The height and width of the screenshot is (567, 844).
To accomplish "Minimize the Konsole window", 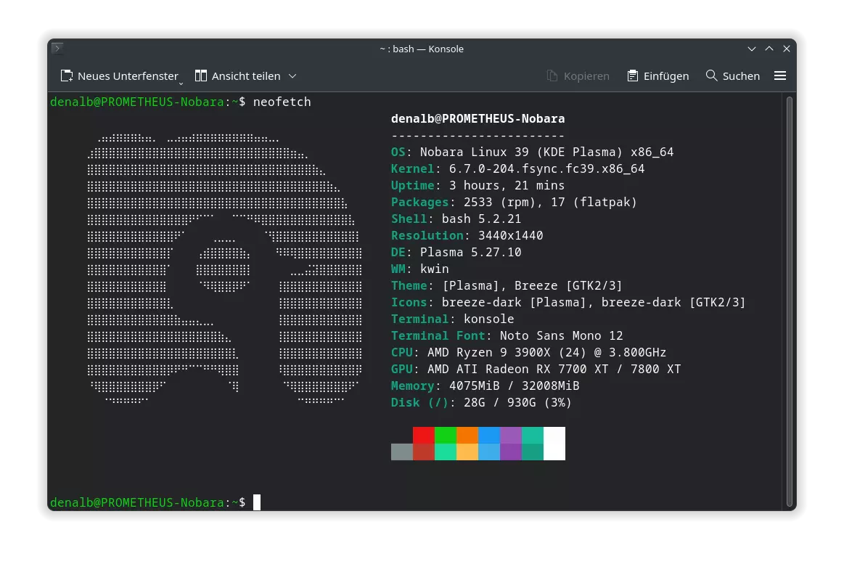I will pyautogui.click(x=751, y=49).
